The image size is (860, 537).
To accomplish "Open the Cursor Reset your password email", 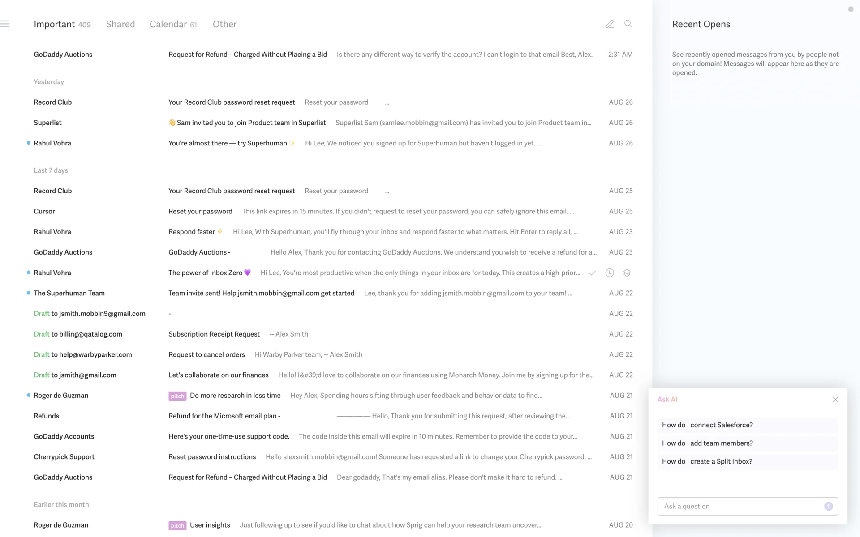I will (x=200, y=211).
